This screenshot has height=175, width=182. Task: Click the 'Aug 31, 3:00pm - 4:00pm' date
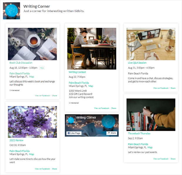141,68
